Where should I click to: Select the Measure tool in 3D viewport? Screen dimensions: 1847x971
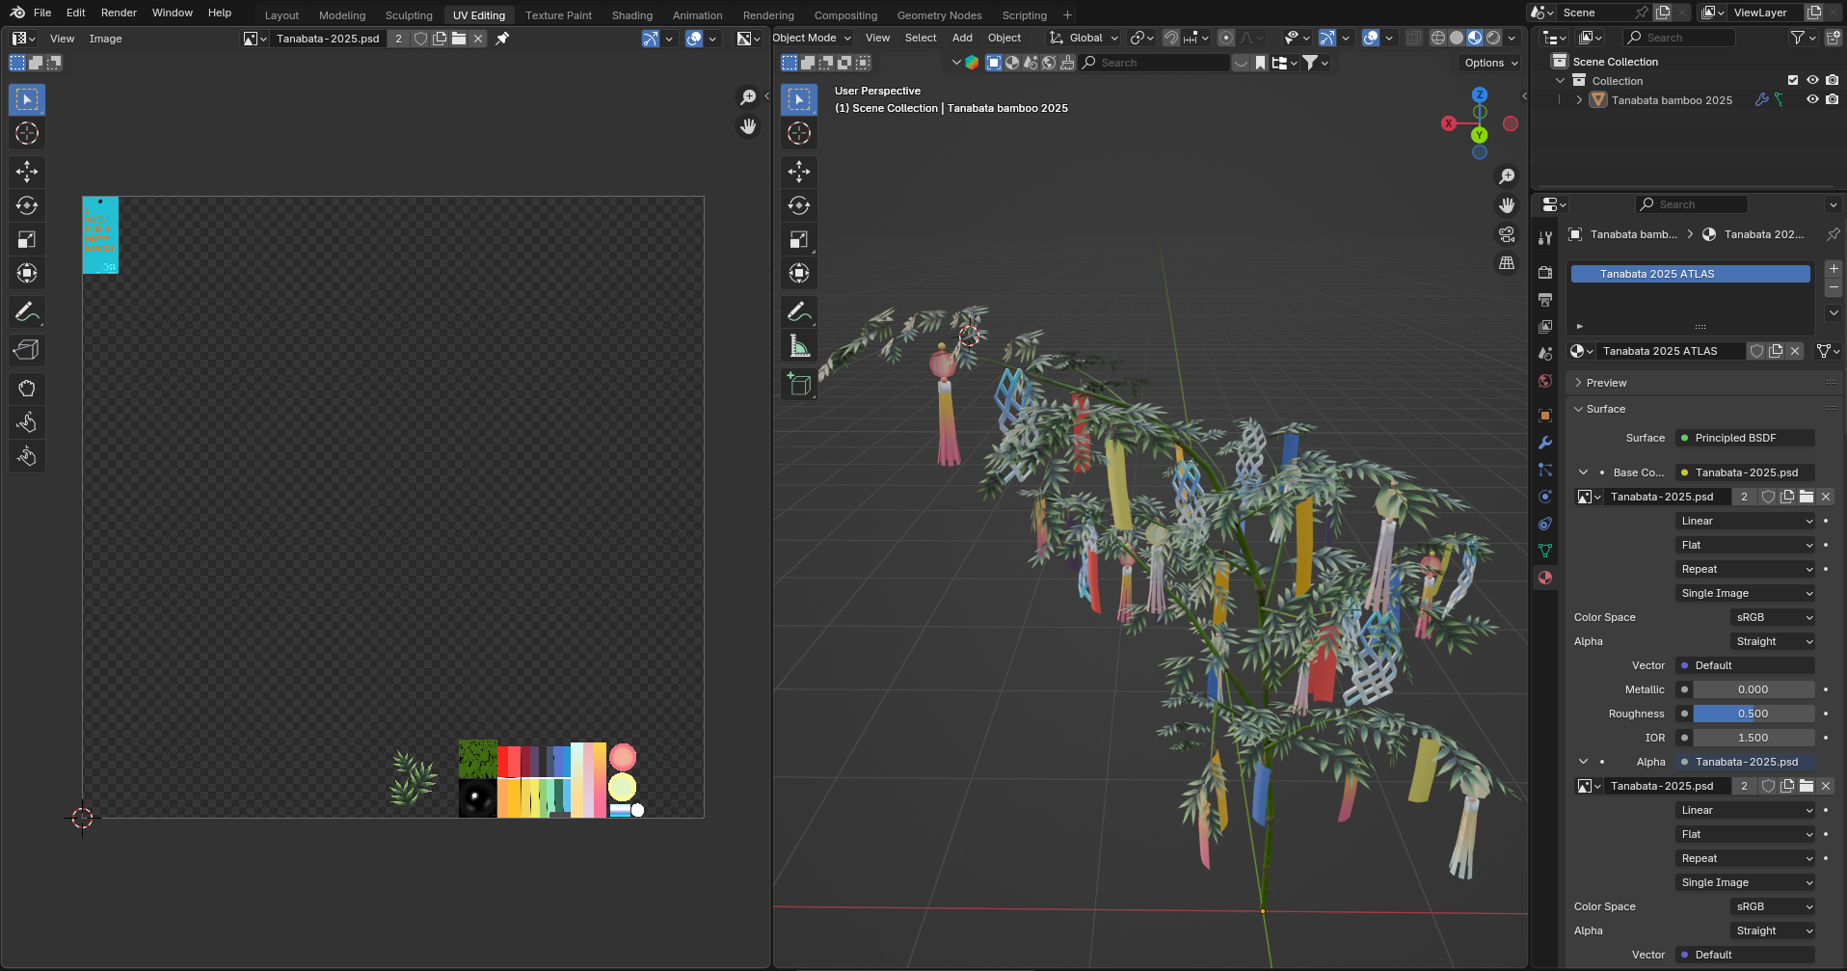pos(799,345)
